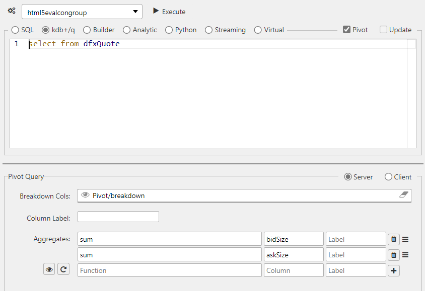This screenshot has height=291, width=425.
Task: Select the SQL query mode
Action: click(15, 30)
